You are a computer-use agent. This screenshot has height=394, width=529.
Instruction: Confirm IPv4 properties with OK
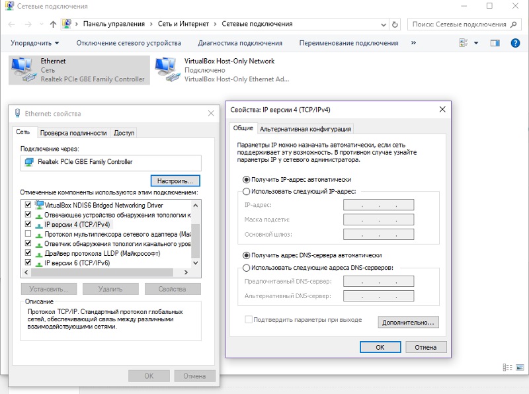(x=380, y=347)
